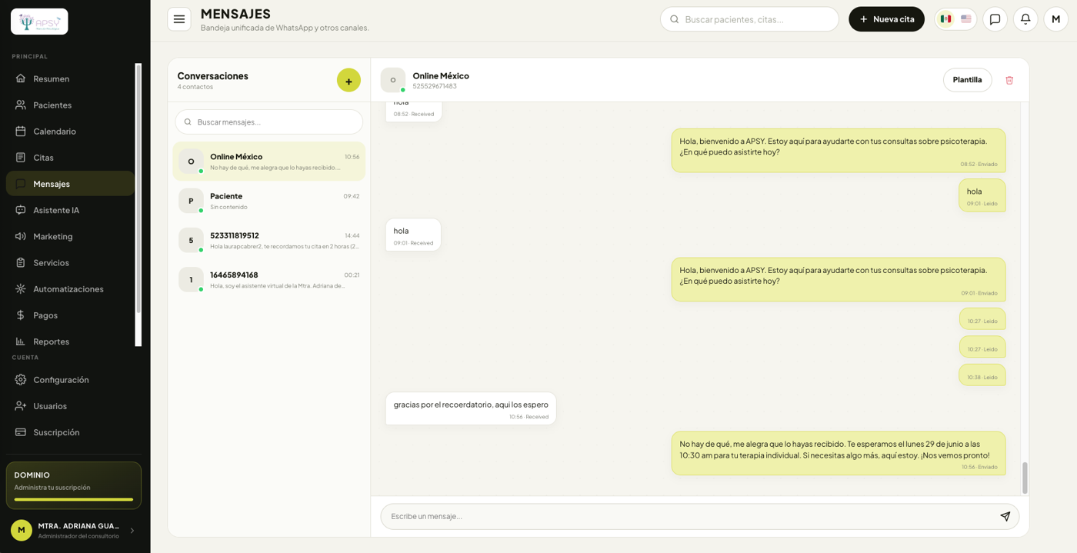Click the 09:01 Enviado welcome message
Screen dimensions: 1077x553
click(x=839, y=279)
